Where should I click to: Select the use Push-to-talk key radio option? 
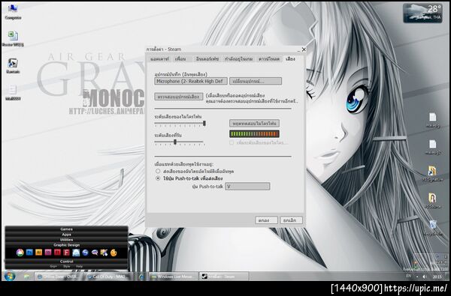click(158, 178)
